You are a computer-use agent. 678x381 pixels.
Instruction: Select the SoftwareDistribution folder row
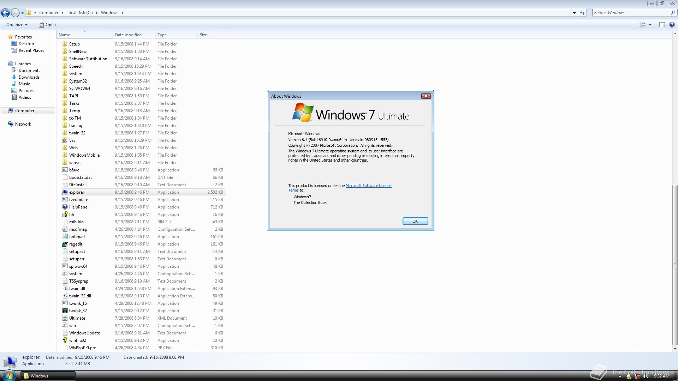pyautogui.click(x=143, y=59)
